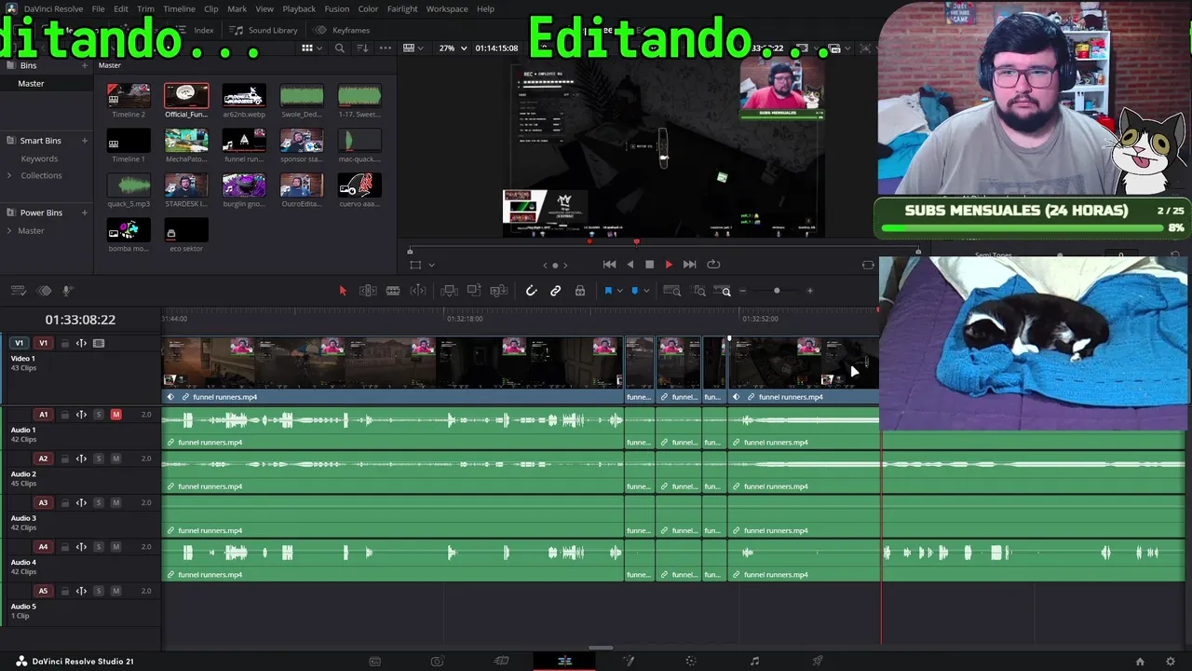Image resolution: width=1192 pixels, height=671 pixels.
Task: Adjust timeline zoom slider handle
Action: pyautogui.click(x=777, y=291)
